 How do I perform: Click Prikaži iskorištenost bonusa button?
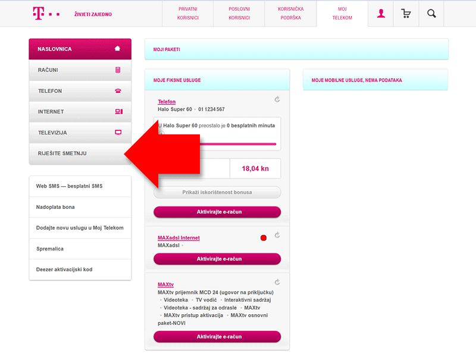click(x=217, y=192)
